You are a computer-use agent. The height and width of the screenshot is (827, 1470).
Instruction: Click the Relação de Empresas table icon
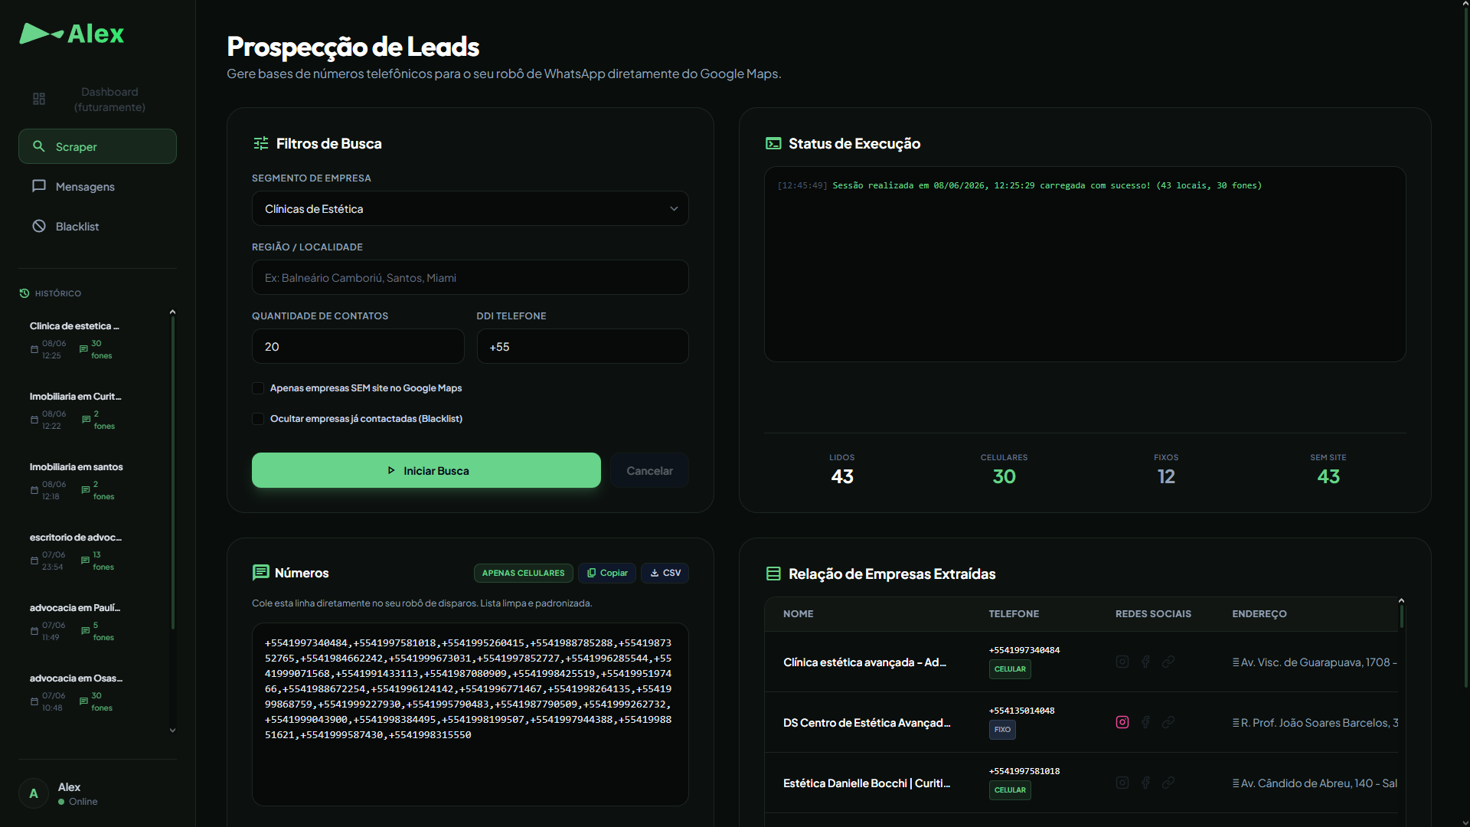point(773,574)
